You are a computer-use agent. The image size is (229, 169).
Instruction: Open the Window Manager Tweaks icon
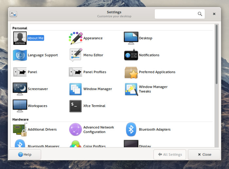(131, 89)
